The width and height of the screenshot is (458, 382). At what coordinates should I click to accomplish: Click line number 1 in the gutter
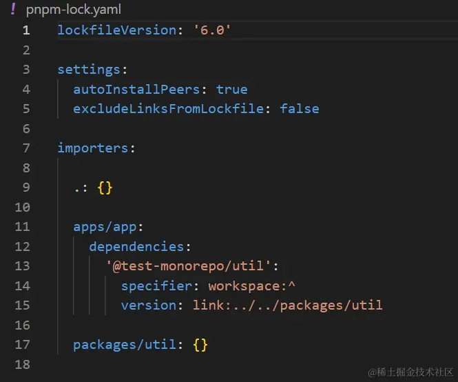(26, 30)
